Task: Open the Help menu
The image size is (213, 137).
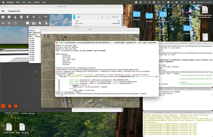Action: [x=44, y=2]
